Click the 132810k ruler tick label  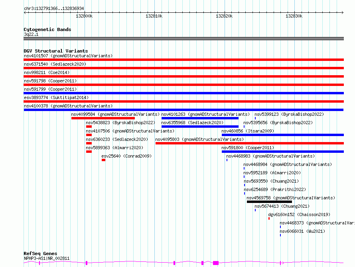154,16
